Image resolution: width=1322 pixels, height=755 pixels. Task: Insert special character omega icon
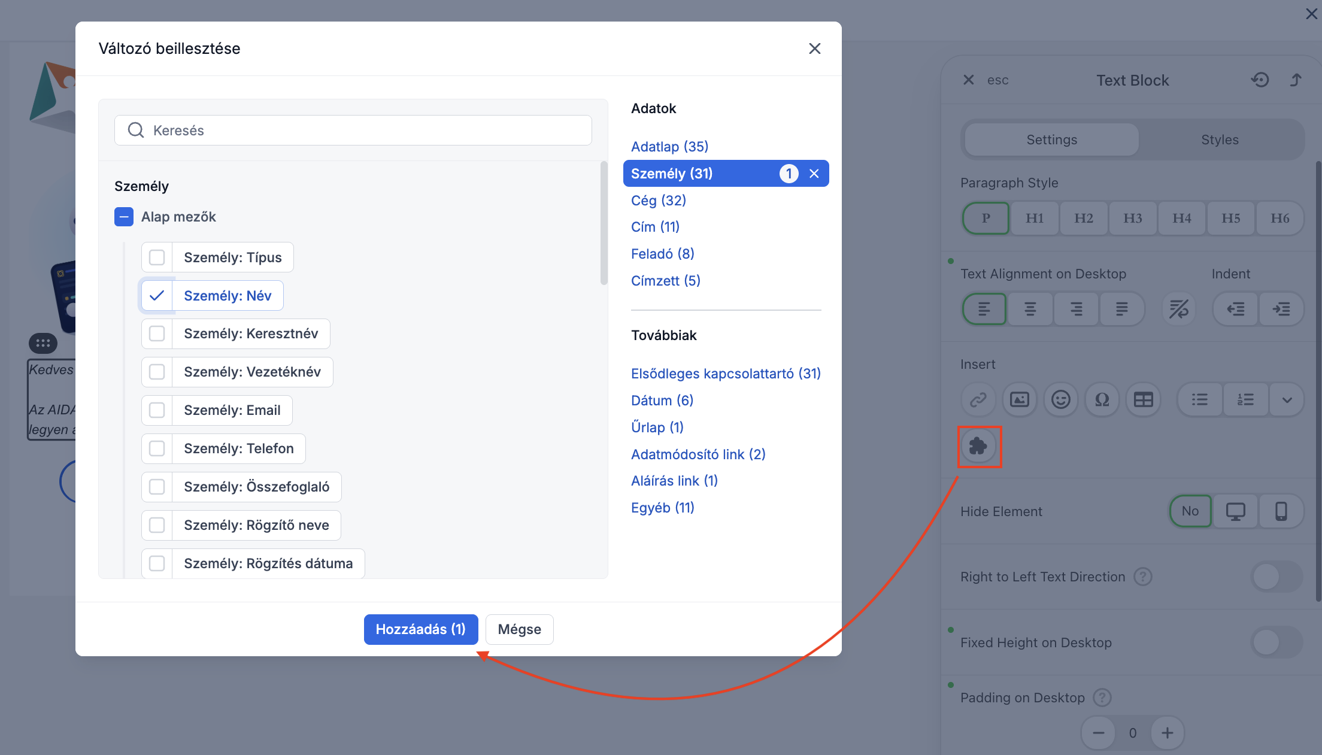[1102, 399]
